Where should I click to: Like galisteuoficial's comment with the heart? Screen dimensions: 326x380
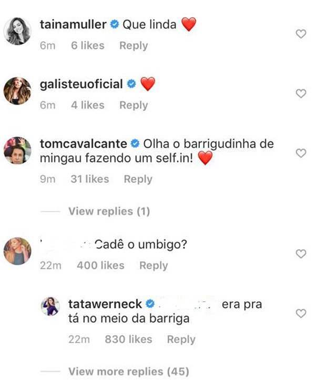301,94
